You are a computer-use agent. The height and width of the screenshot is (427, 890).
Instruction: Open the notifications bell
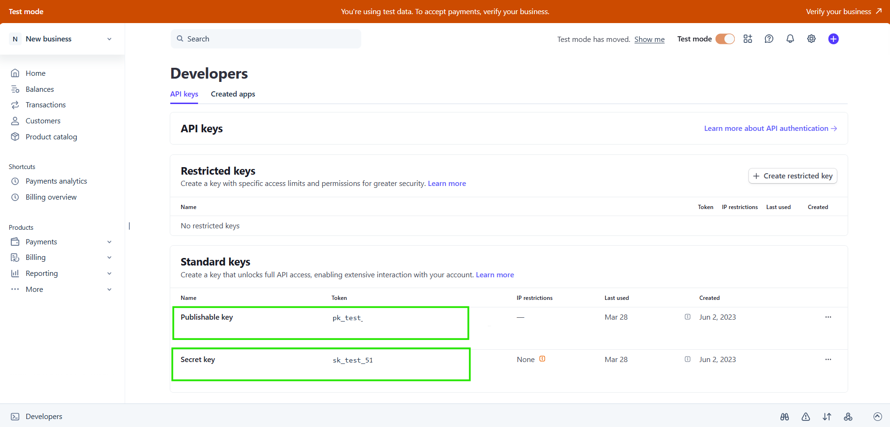click(x=790, y=39)
